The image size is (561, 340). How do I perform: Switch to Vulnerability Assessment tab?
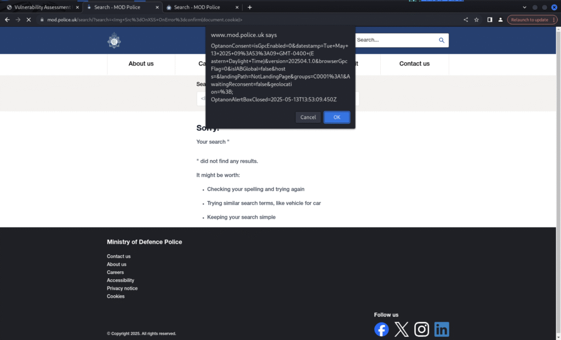click(x=38, y=7)
